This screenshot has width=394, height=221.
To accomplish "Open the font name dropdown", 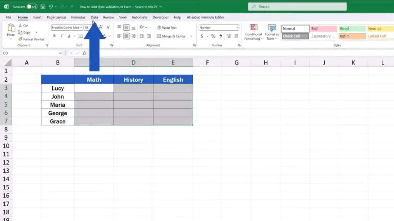I will point(81,28).
